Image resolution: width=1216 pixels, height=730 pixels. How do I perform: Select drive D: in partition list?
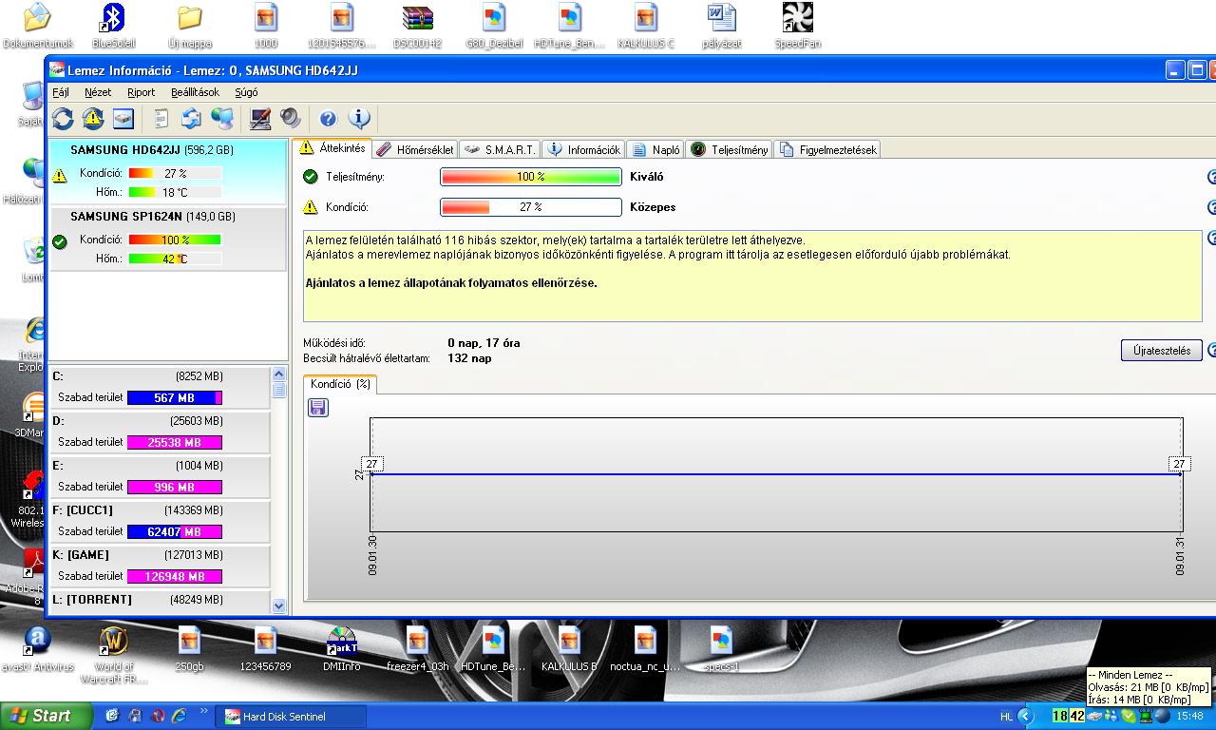159,432
